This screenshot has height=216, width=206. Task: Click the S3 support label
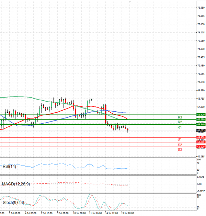tap(180, 150)
